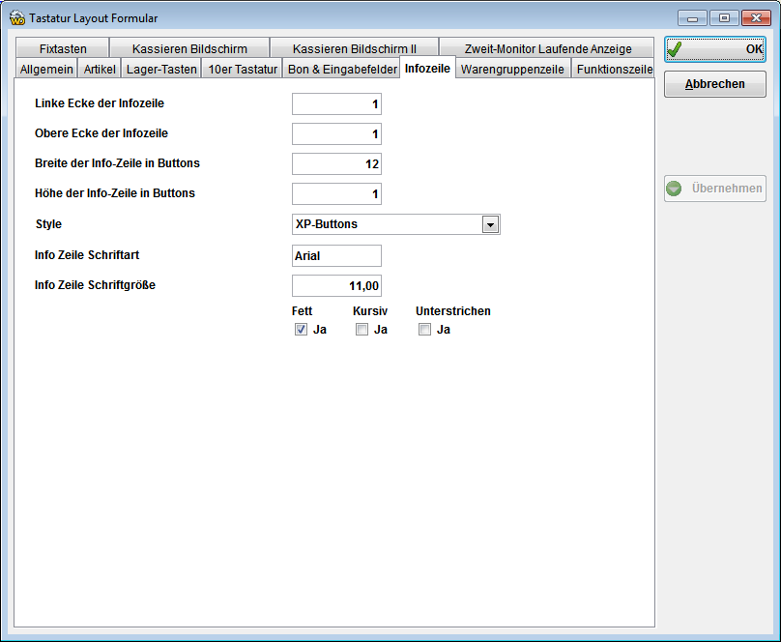
Task: Open the Funktionszeile tab
Action: pos(614,69)
